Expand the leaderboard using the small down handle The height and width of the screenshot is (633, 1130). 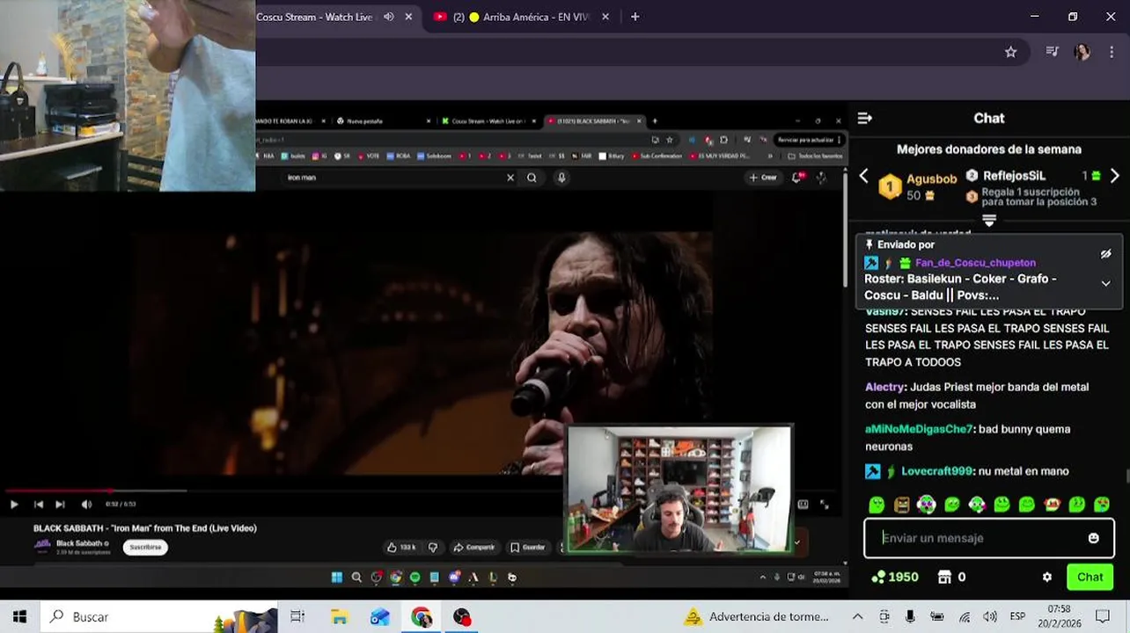click(x=989, y=220)
